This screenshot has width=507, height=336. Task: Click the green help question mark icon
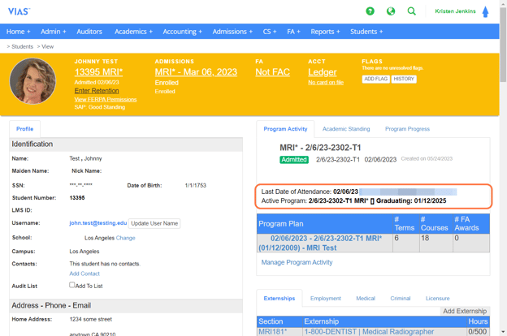(370, 11)
